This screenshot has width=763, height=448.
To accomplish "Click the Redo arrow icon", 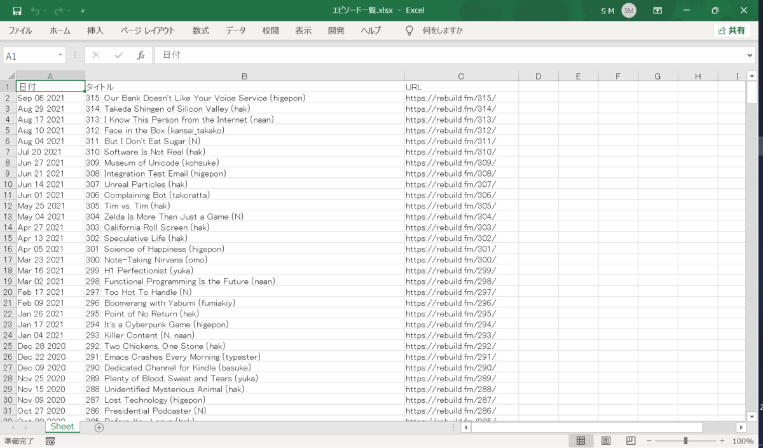I will tap(59, 11).
